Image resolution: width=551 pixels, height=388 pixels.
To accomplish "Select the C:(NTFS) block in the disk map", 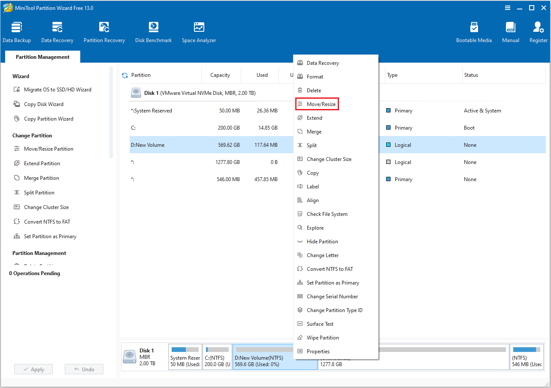I will pos(217,357).
